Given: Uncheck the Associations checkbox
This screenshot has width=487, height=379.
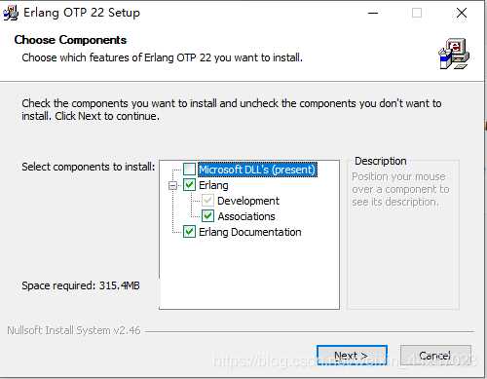Looking at the screenshot, I should pos(207,216).
